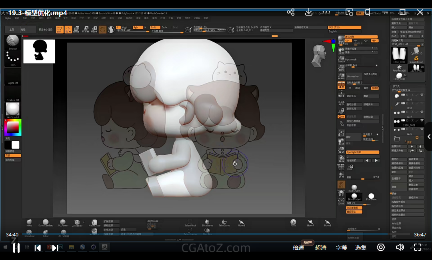Click the download icon in player header
The image size is (432, 260).
308,12
